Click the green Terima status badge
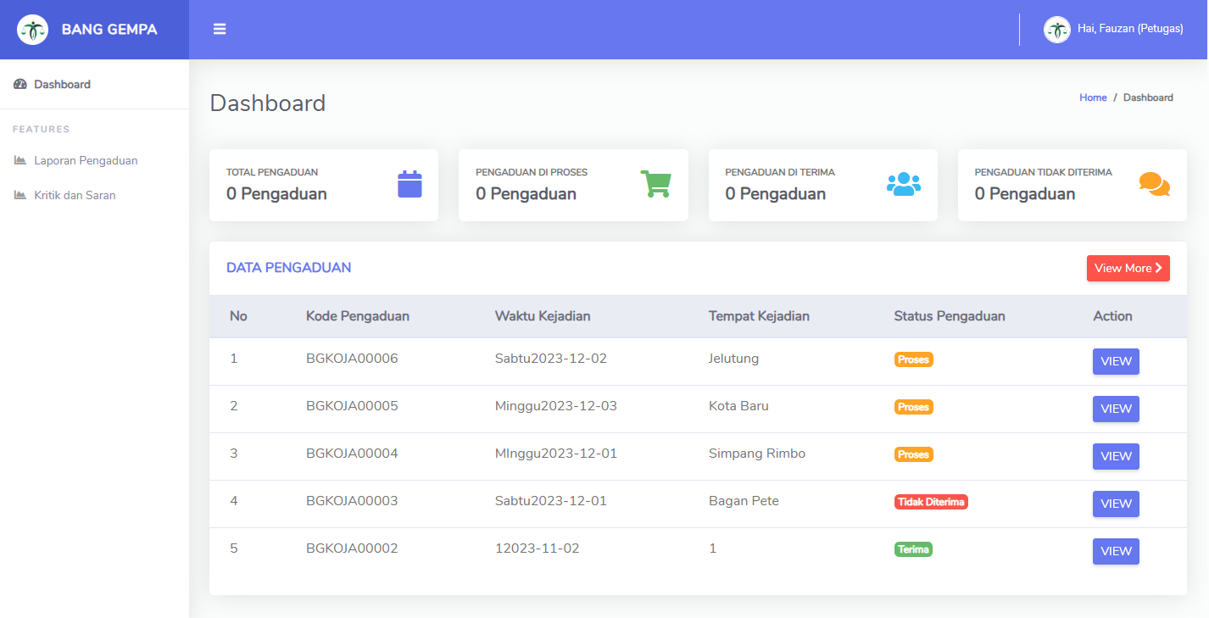 [913, 549]
